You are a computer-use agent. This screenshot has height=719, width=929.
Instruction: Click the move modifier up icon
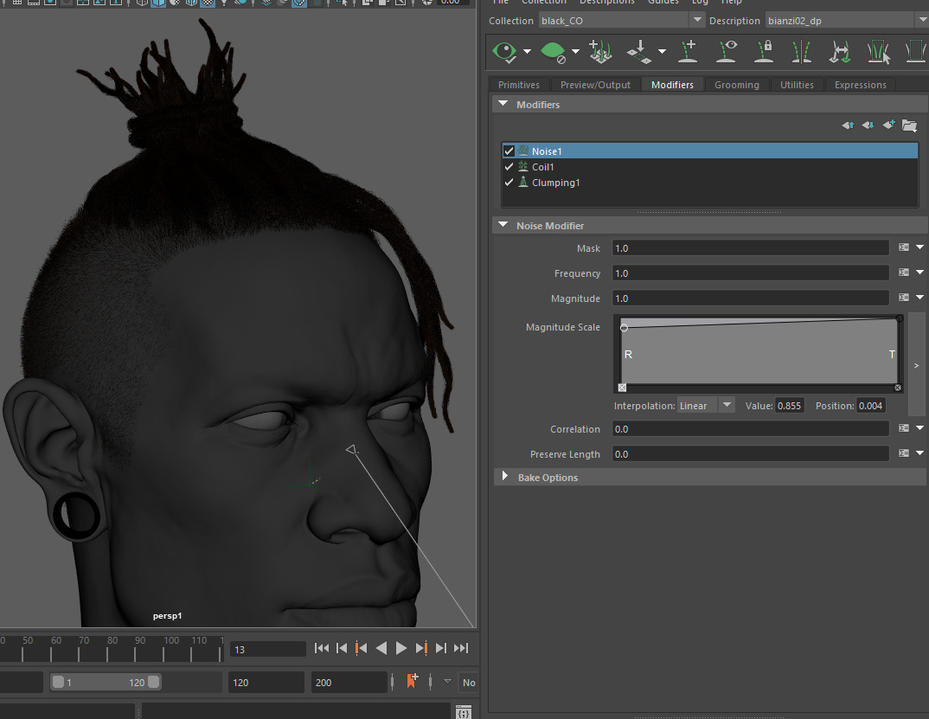pos(848,125)
